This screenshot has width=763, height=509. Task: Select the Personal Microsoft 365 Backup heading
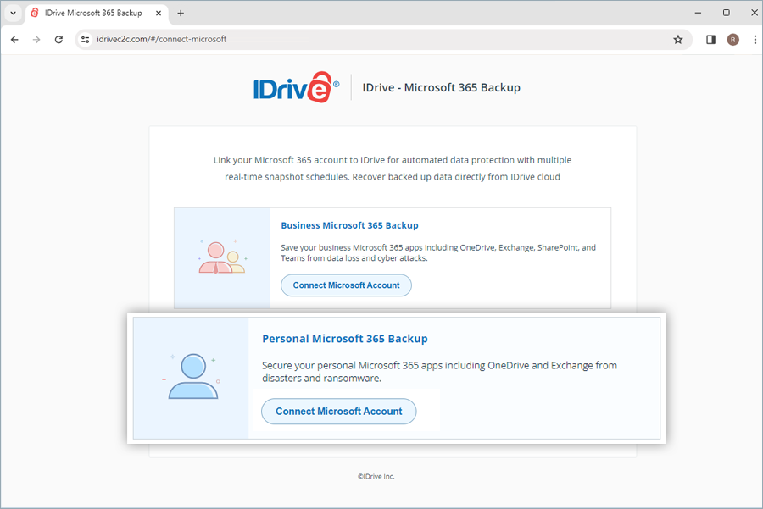[x=344, y=339]
